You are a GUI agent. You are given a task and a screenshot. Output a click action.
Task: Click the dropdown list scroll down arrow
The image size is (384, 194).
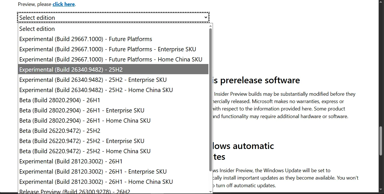(x=210, y=192)
